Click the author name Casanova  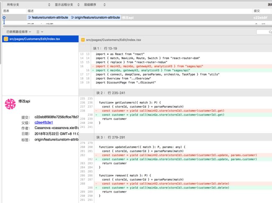[x=43, y=128]
